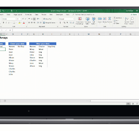Open Find & Select menu
Image resolution: width=139 pixels, height=131 pixels.
[x=132, y=21]
